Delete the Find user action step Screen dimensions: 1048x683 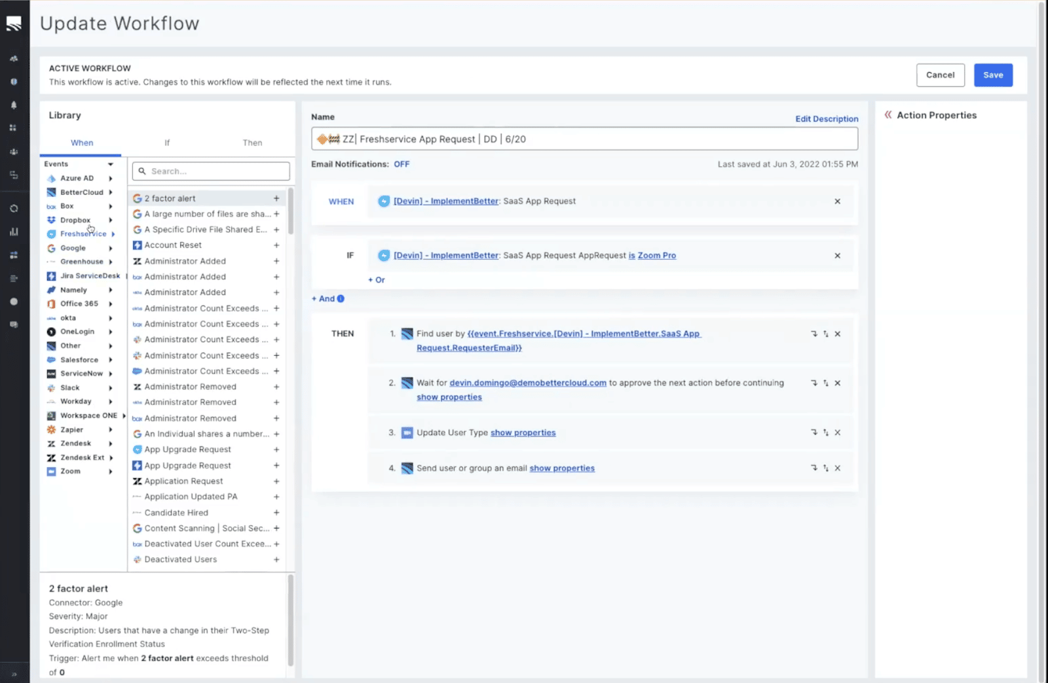click(837, 334)
